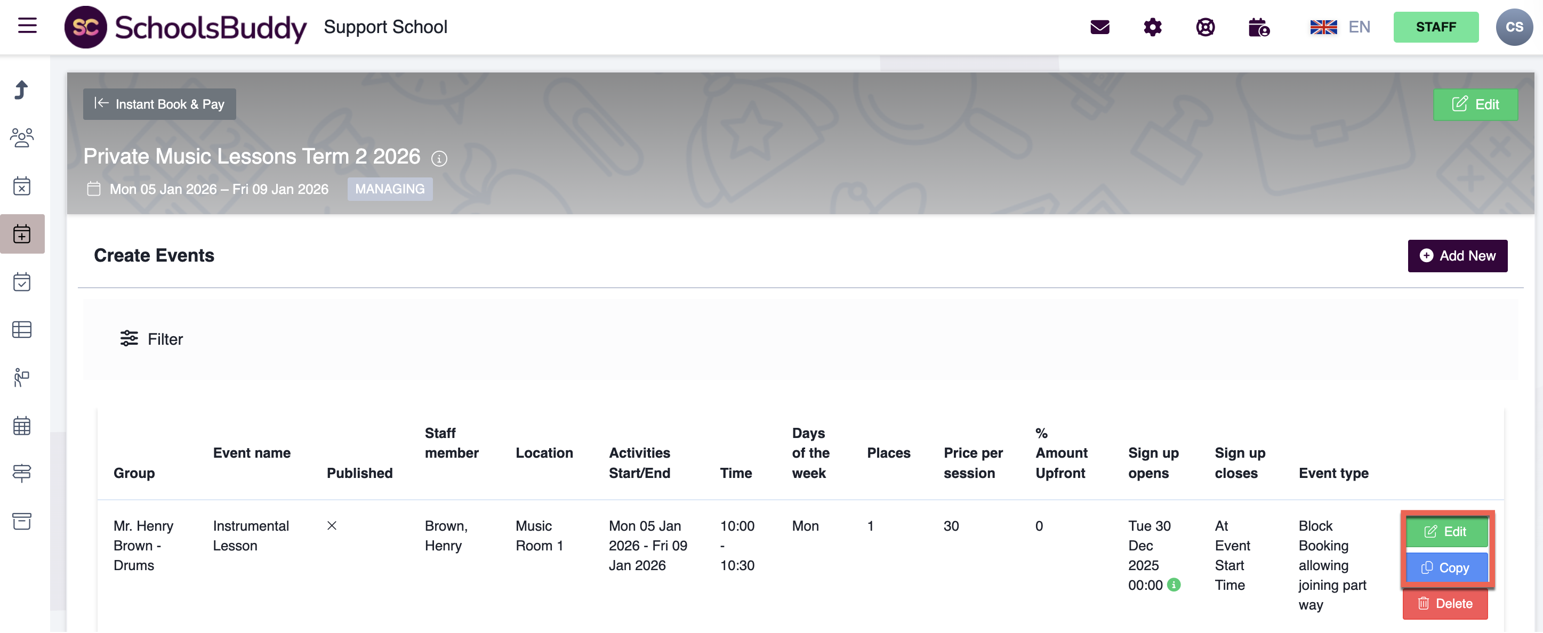
Task: Open the calendar clock icon in header
Action: 1258,27
